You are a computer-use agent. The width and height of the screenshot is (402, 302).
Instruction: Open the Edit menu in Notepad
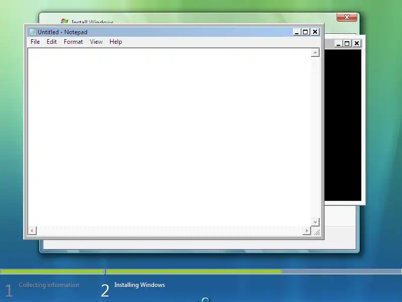tap(52, 42)
